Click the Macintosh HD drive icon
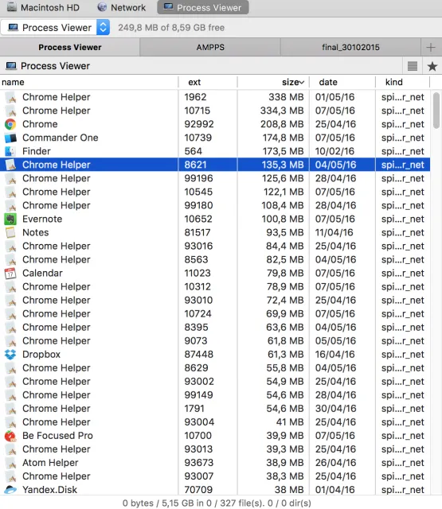442x509 pixels. click(12, 7)
